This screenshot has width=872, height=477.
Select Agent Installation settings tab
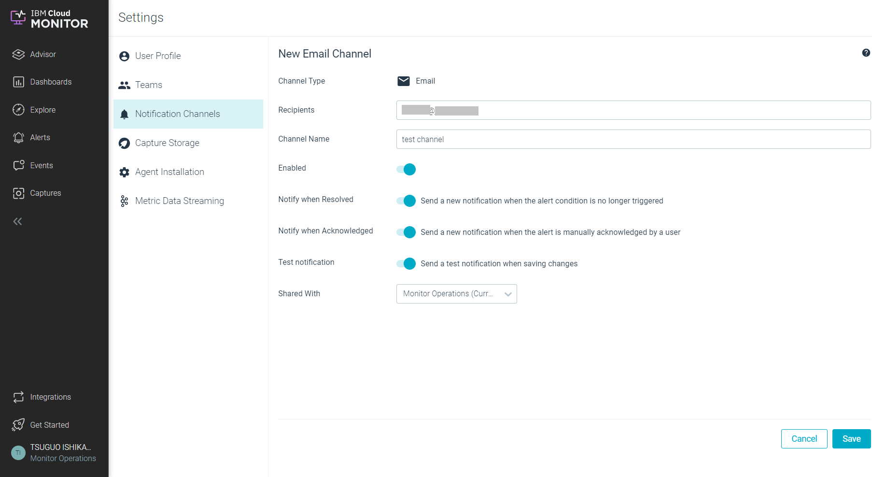coord(188,172)
